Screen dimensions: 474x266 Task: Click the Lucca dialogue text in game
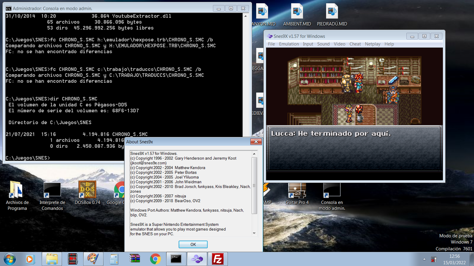click(x=331, y=134)
